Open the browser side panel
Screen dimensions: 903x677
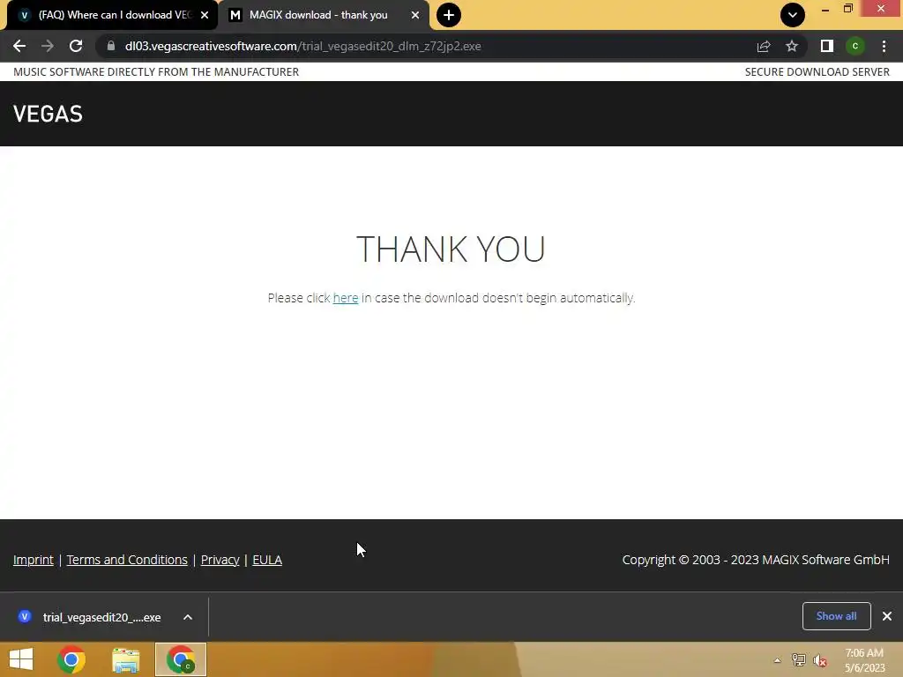[827, 46]
